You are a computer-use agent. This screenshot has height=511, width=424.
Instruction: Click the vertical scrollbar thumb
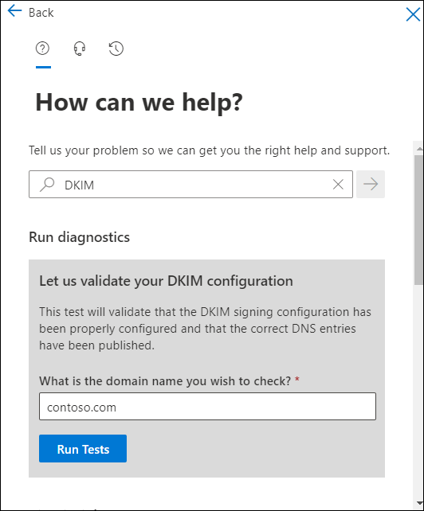[418, 220]
